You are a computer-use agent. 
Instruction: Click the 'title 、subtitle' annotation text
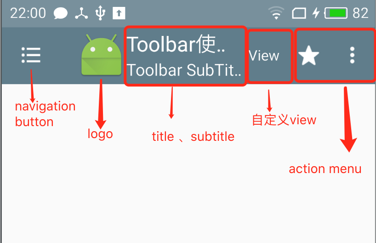tap(193, 137)
